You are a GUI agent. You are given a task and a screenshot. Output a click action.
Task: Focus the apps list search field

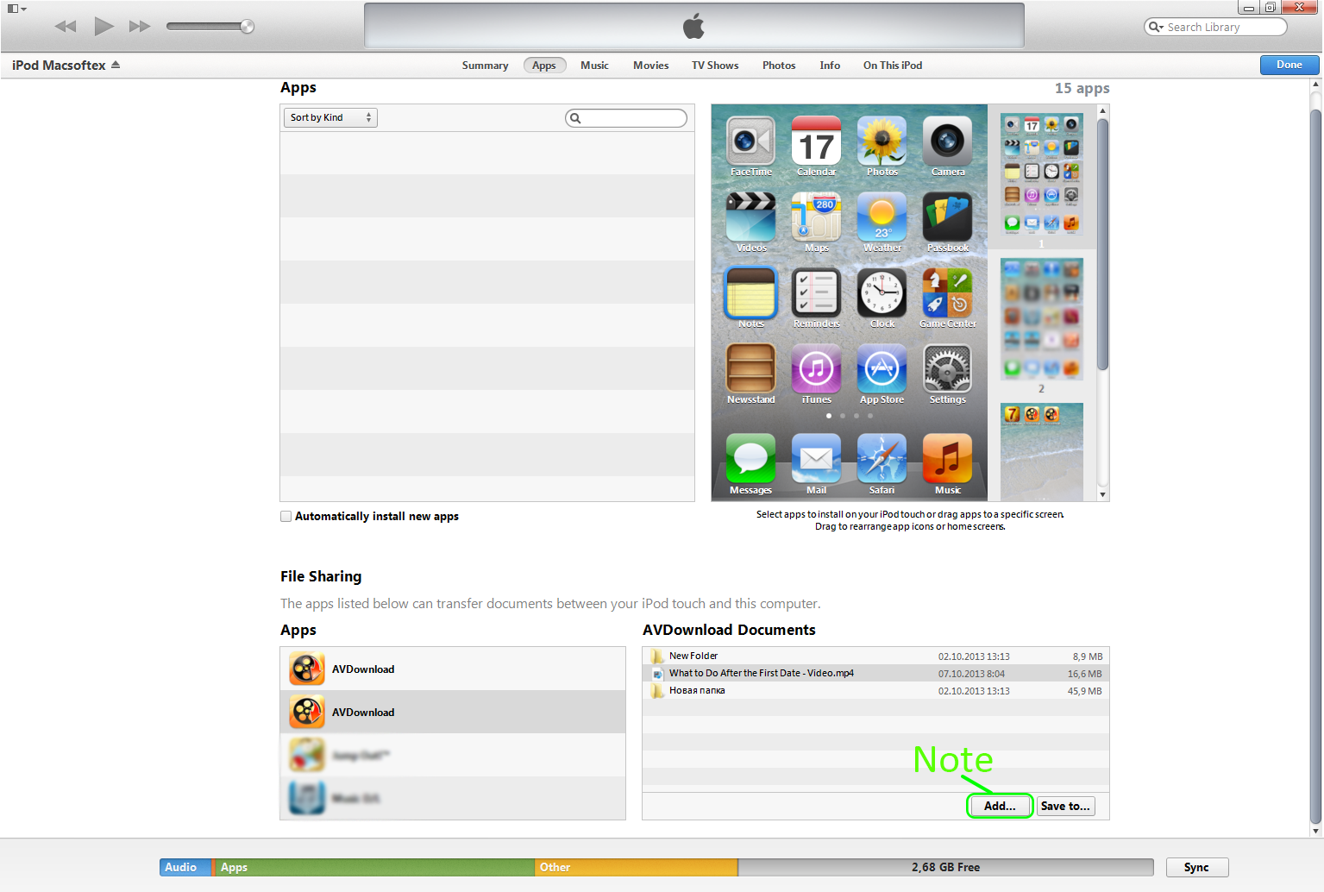626,118
